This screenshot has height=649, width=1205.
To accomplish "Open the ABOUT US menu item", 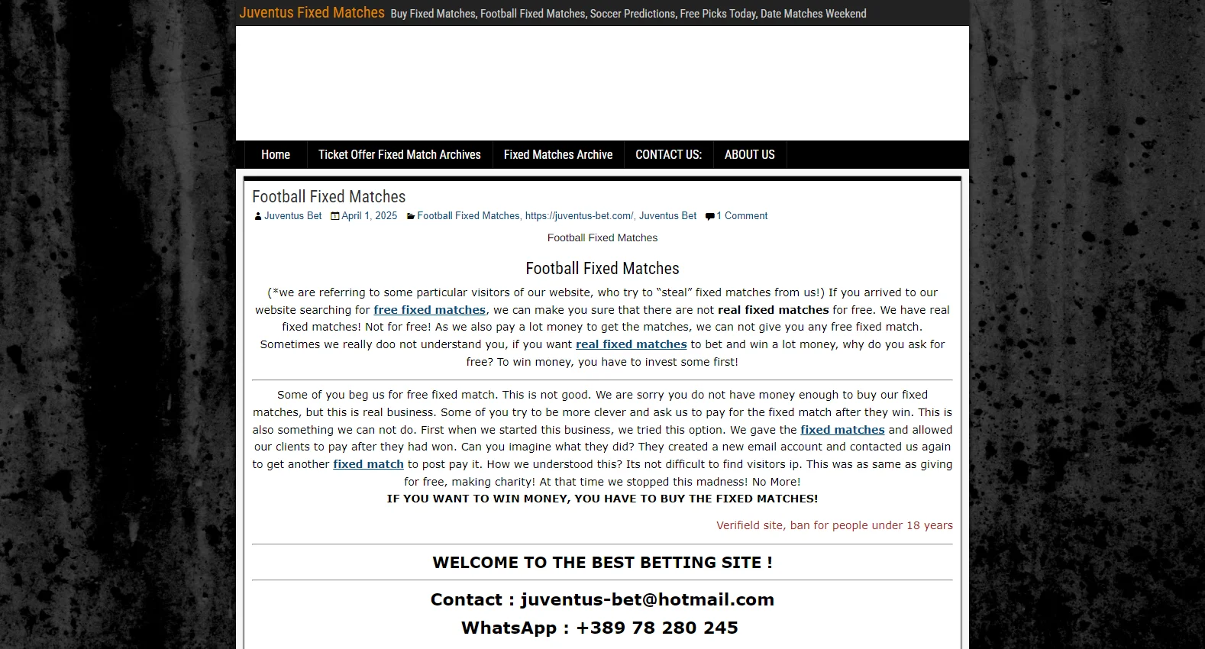I will (x=749, y=154).
